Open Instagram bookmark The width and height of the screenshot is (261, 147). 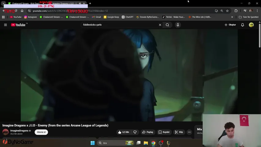(x=31, y=17)
